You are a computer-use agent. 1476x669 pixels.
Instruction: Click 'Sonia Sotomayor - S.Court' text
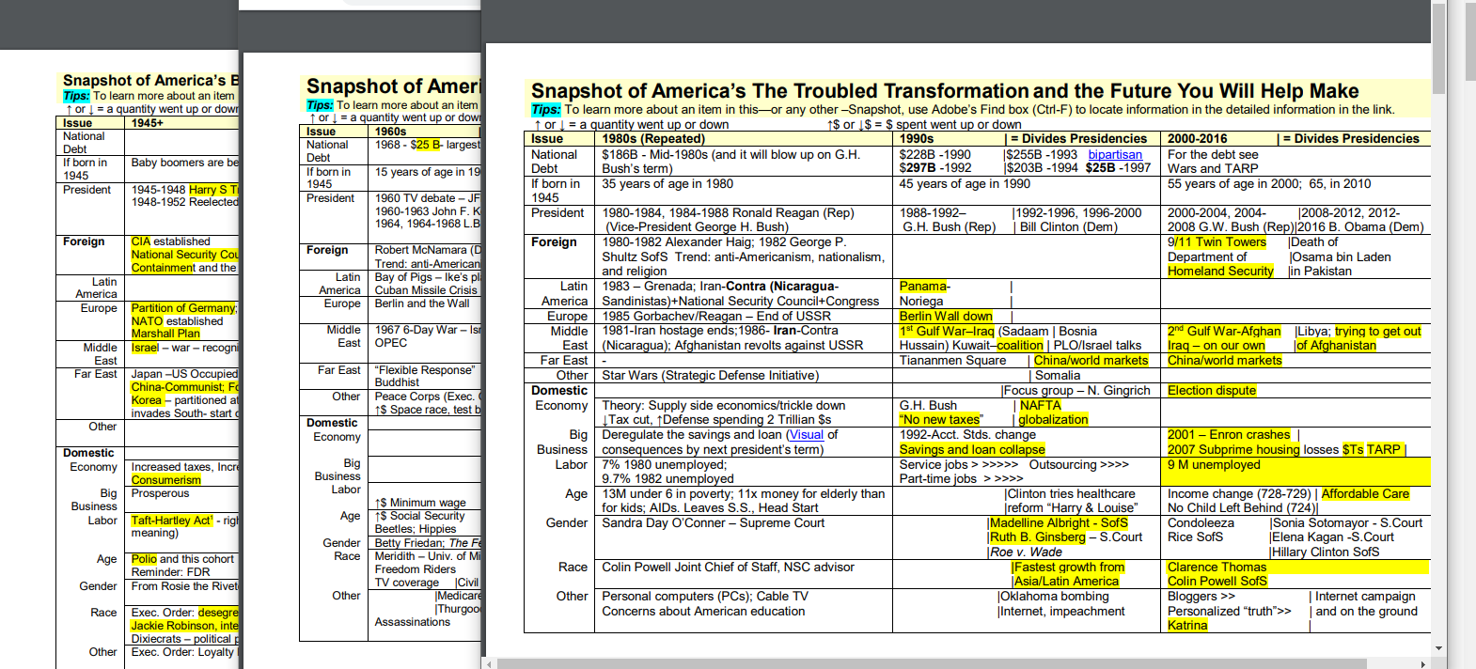point(1348,522)
